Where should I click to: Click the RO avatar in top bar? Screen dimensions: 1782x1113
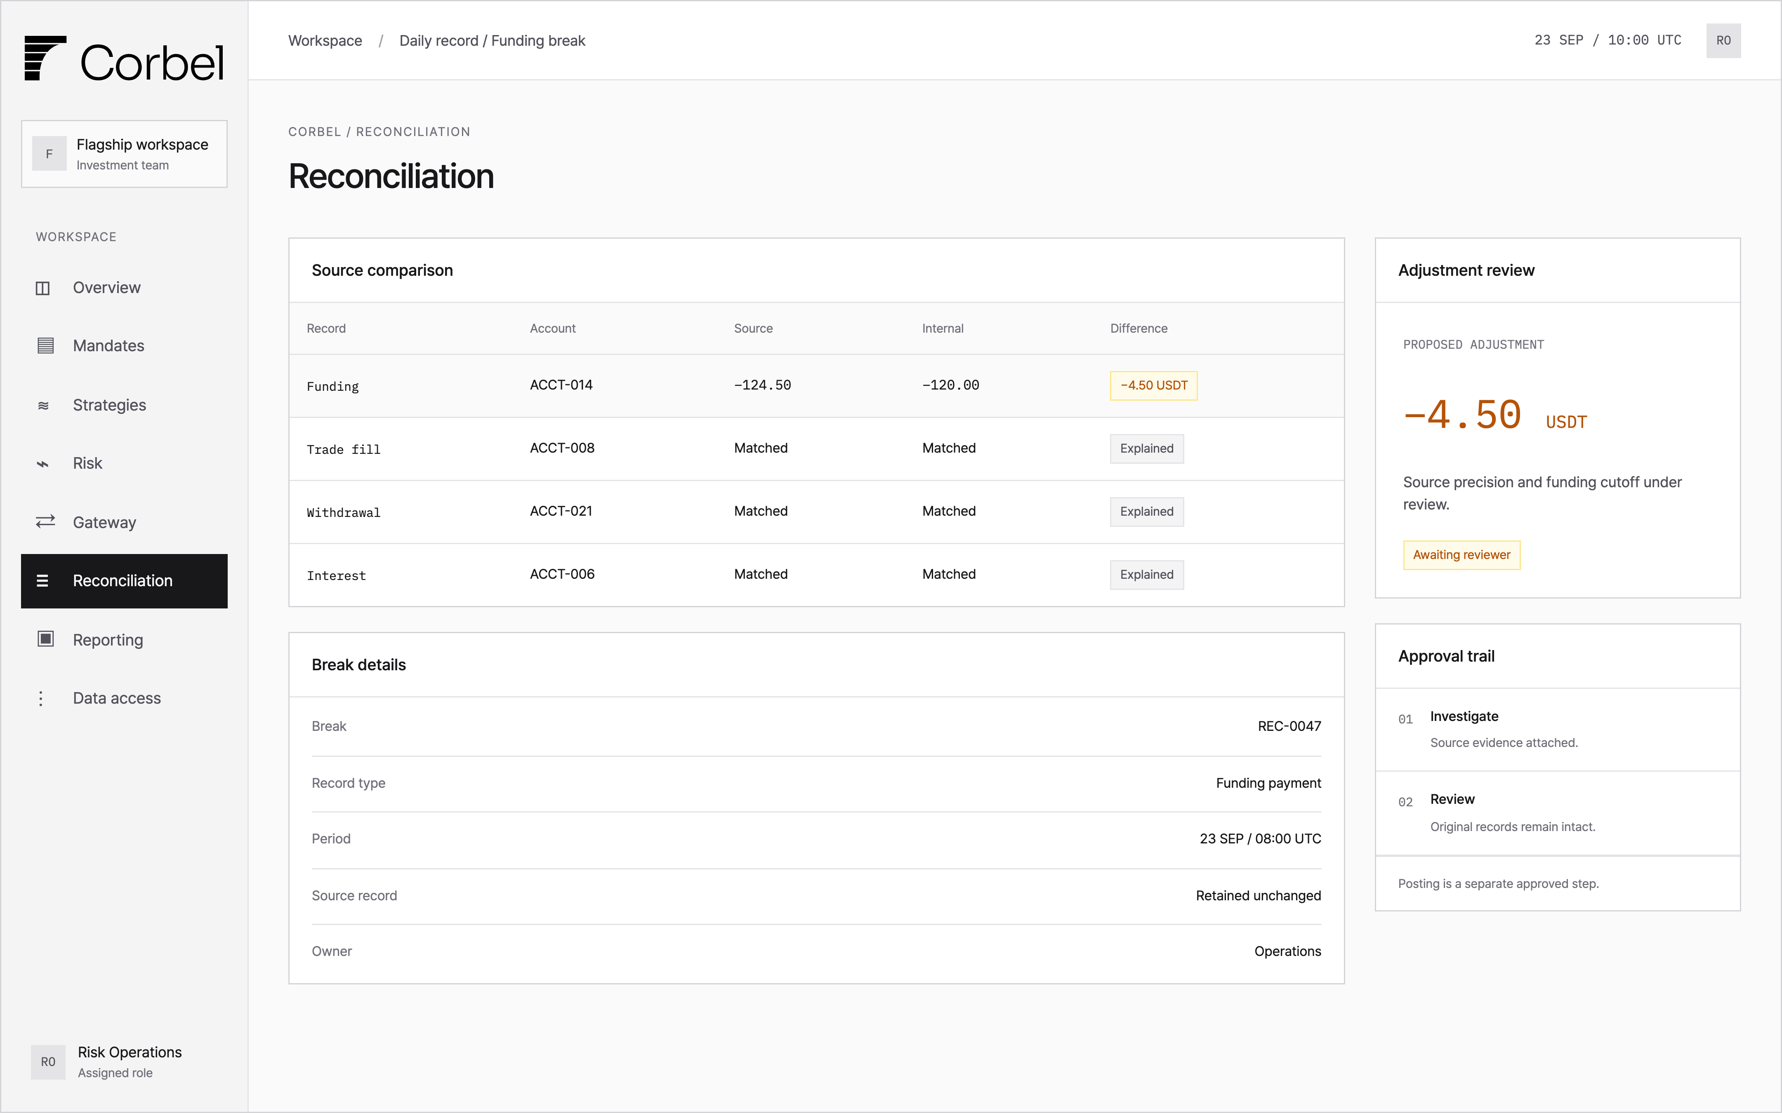(1723, 40)
